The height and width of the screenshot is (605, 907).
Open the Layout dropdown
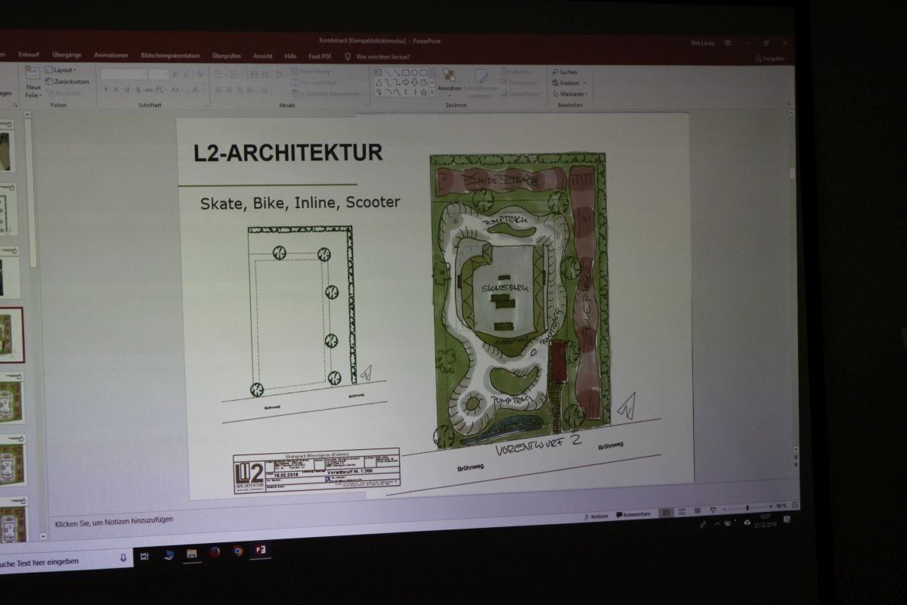coord(60,70)
